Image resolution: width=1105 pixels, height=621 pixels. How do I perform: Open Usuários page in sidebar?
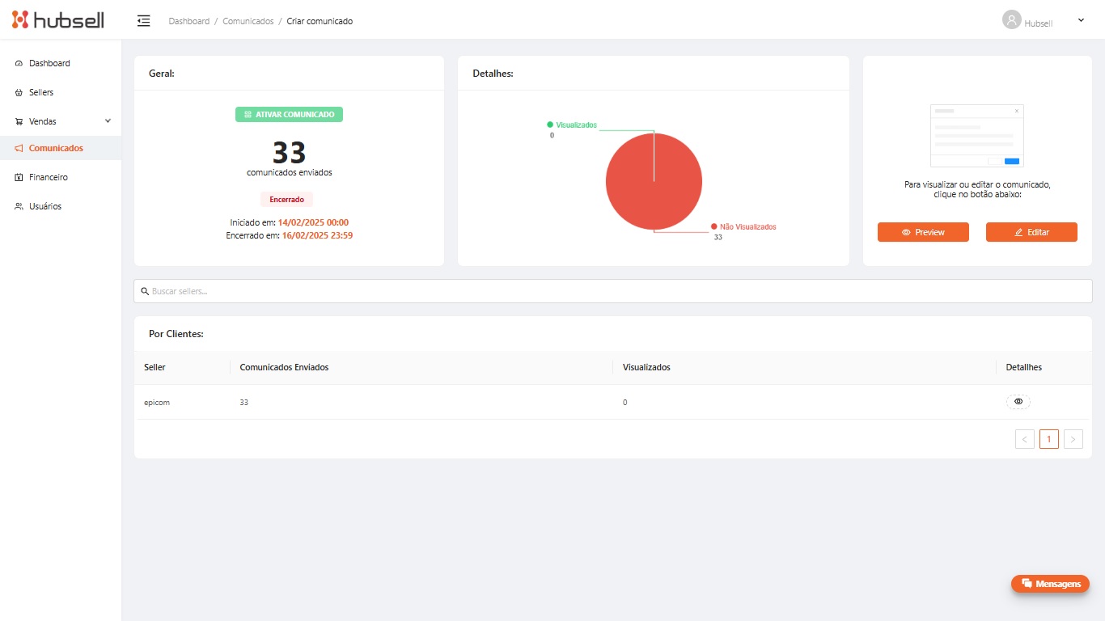pyautogui.click(x=44, y=206)
